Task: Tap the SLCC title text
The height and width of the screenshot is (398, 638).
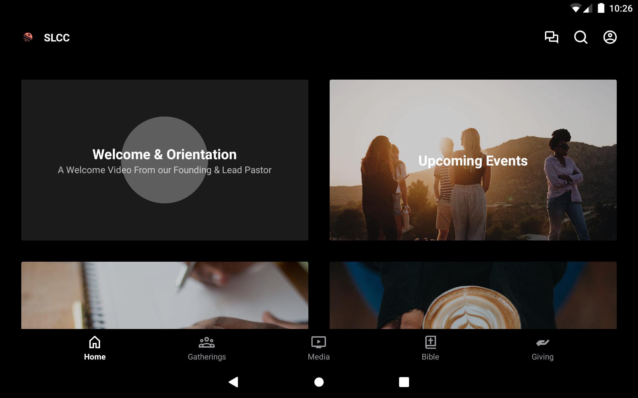Action: 57,38
